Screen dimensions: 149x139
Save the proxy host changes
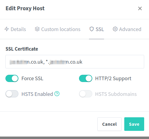click(x=134, y=124)
